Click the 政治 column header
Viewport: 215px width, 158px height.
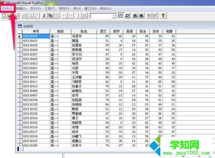[143, 31]
